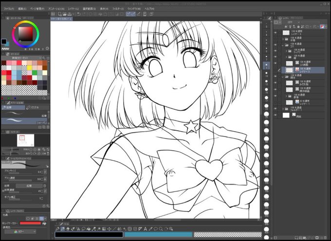This screenshot has height=241, width=331.
Task: Toggle visibility of みだれ髪 layer
Action: [276, 83]
